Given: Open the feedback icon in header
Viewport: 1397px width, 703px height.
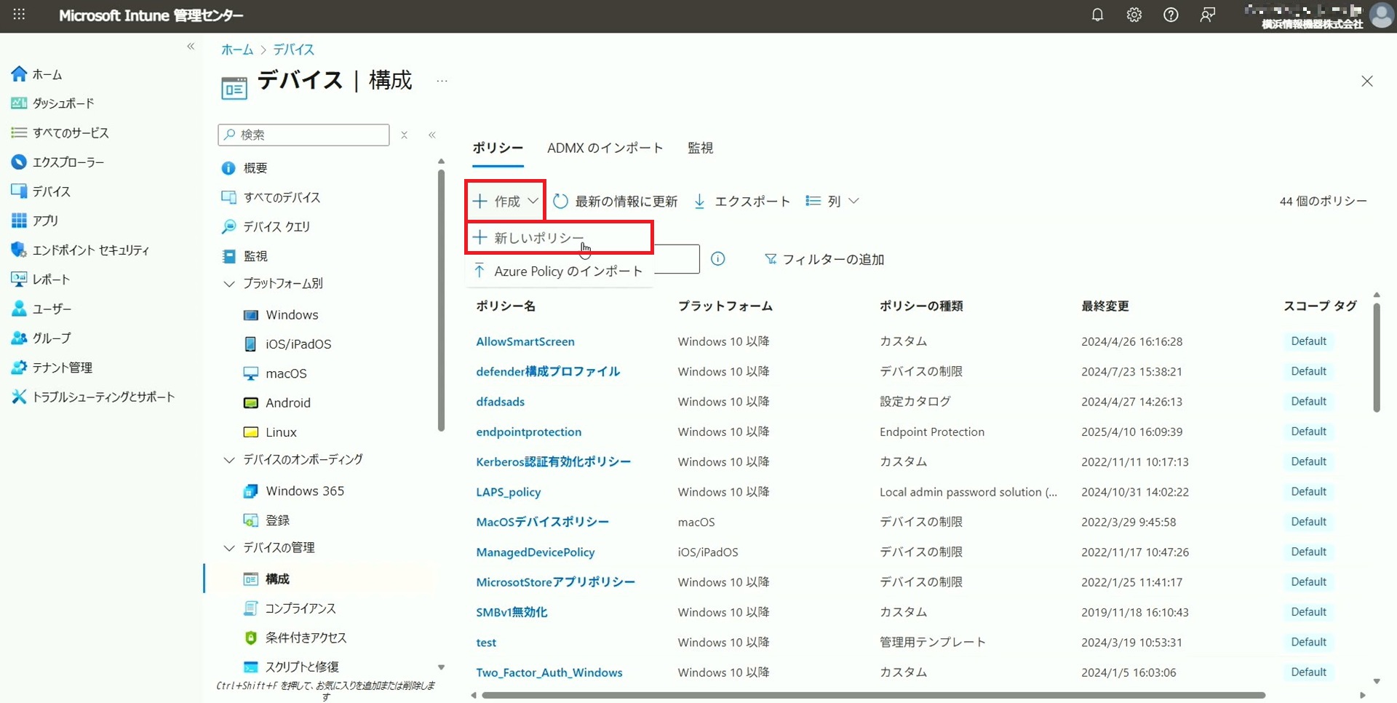Looking at the screenshot, I should click(x=1208, y=15).
